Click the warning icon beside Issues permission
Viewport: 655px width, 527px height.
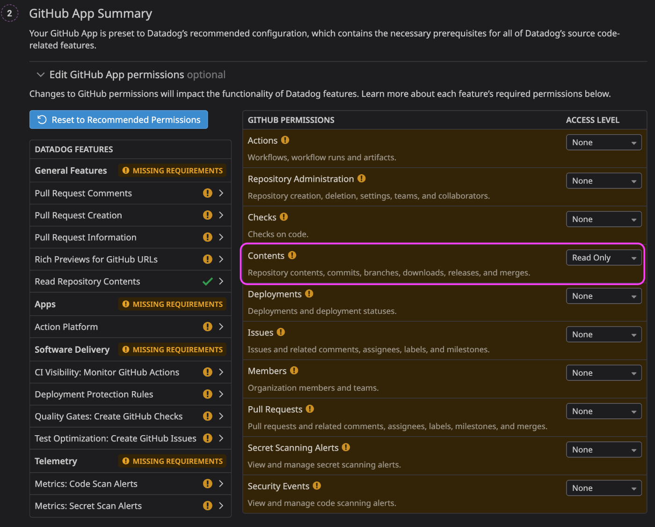point(281,332)
